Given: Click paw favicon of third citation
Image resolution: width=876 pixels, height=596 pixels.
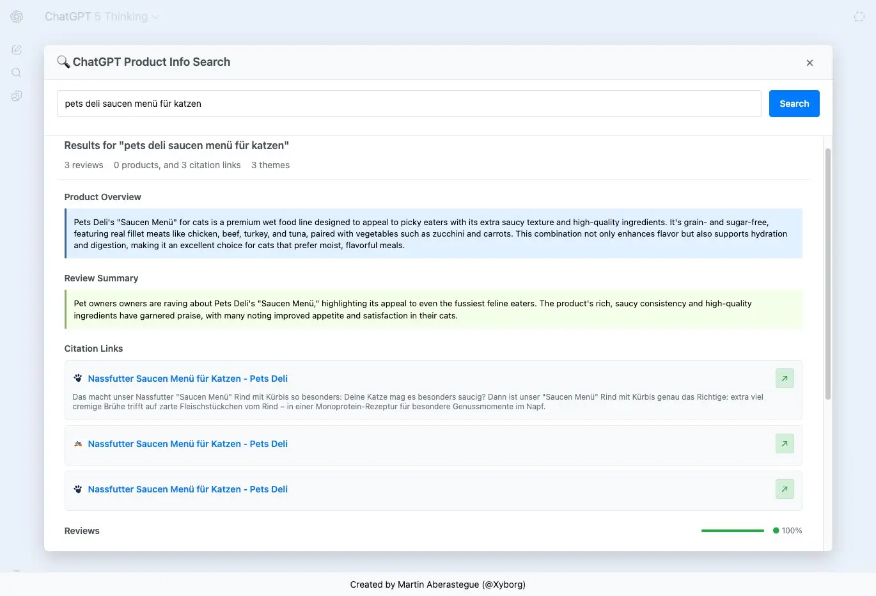Looking at the screenshot, I should [78, 489].
